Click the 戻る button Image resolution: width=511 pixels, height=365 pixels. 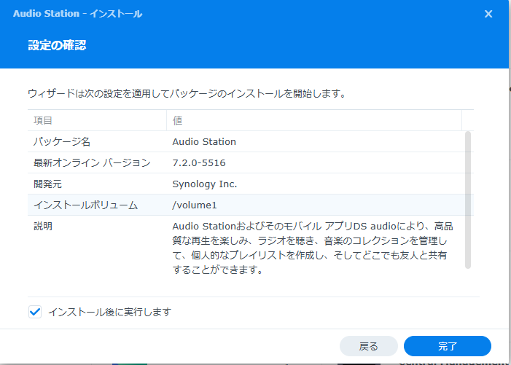(x=369, y=346)
